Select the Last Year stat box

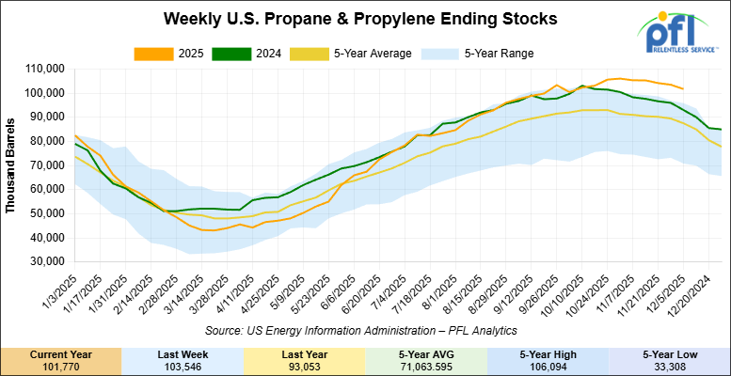click(x=304, y=362)
